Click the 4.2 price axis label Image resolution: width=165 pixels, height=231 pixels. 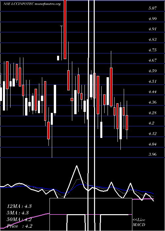click(151, 123)
